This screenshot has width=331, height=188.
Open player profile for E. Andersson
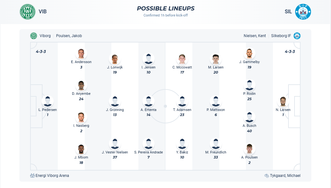pyautogui.click(x=81, y=53)
